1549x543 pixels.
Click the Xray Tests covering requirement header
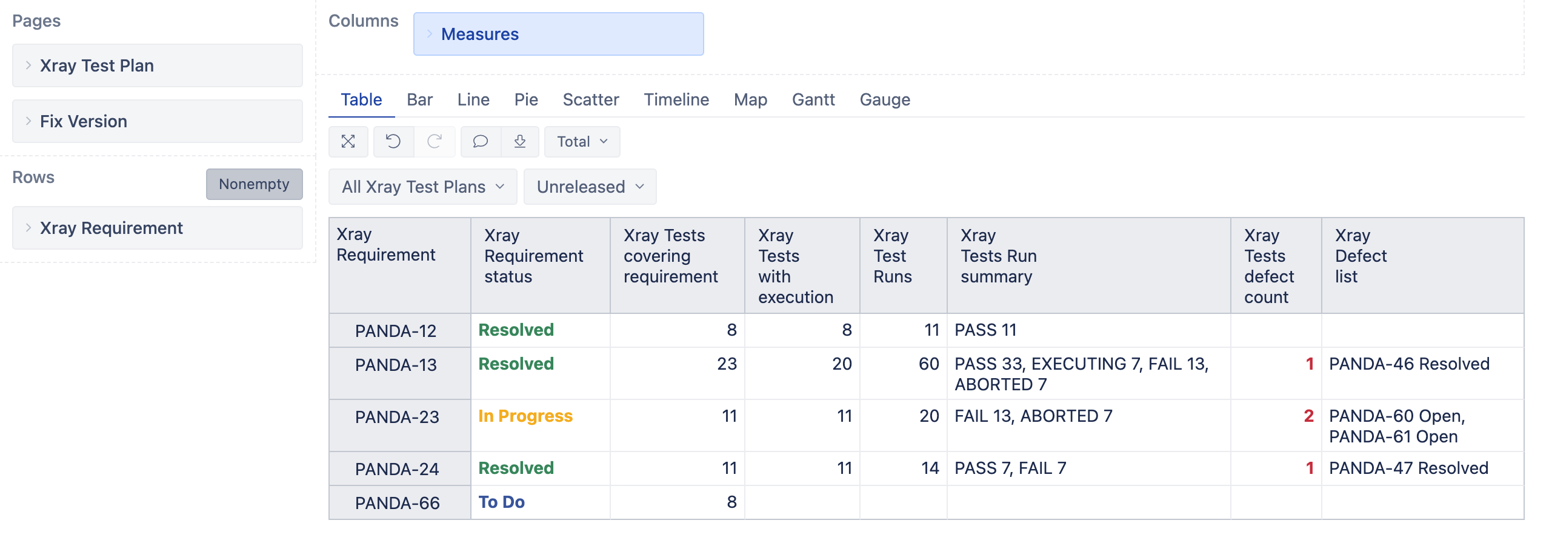678,265
